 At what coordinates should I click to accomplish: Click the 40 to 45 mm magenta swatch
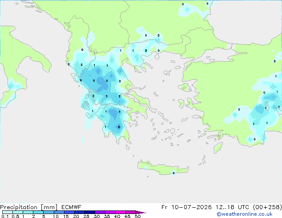121,212
